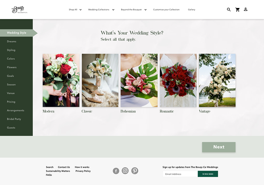Open the shopping cart icon
Viewport: 264px width, 185px height.
237,9
